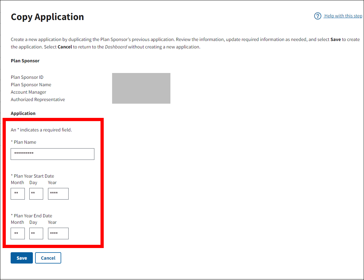Viewport: 364px width, 280px height.
Task: Click the Plan Year End Date Year field
Action: [x=58, y=233]
